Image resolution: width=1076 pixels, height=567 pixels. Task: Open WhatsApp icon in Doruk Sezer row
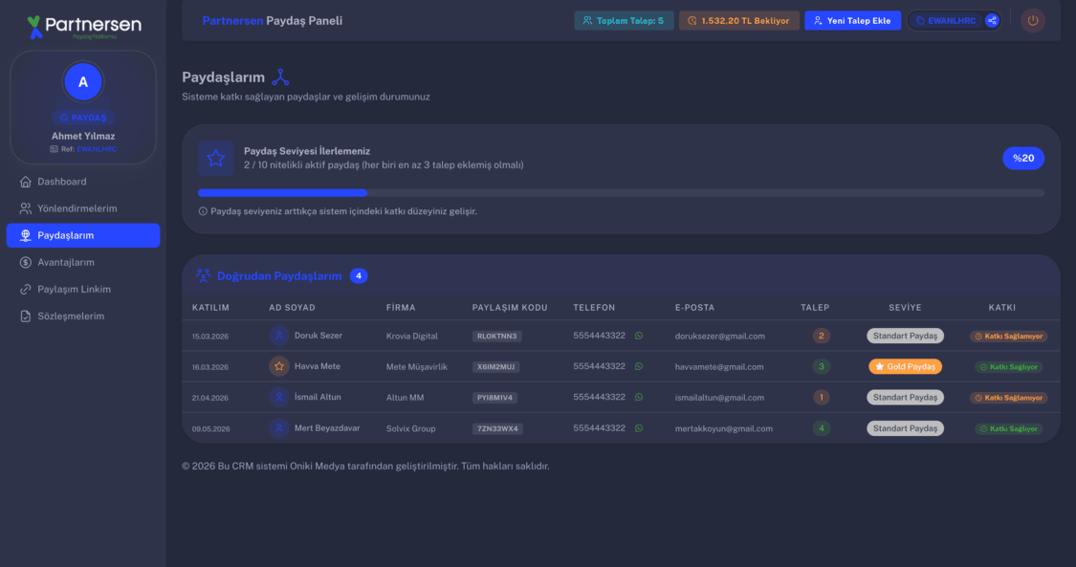[x=639, y=336]
